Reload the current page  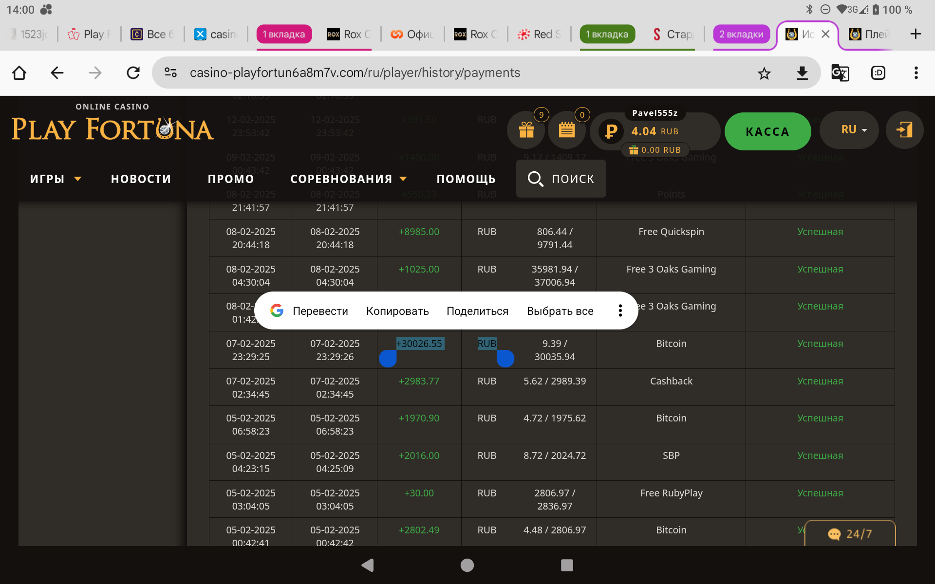click(133, 73)
